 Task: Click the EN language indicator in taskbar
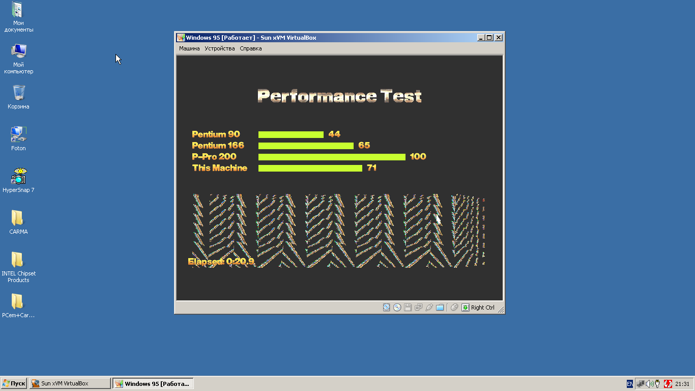tap(630, 384)
